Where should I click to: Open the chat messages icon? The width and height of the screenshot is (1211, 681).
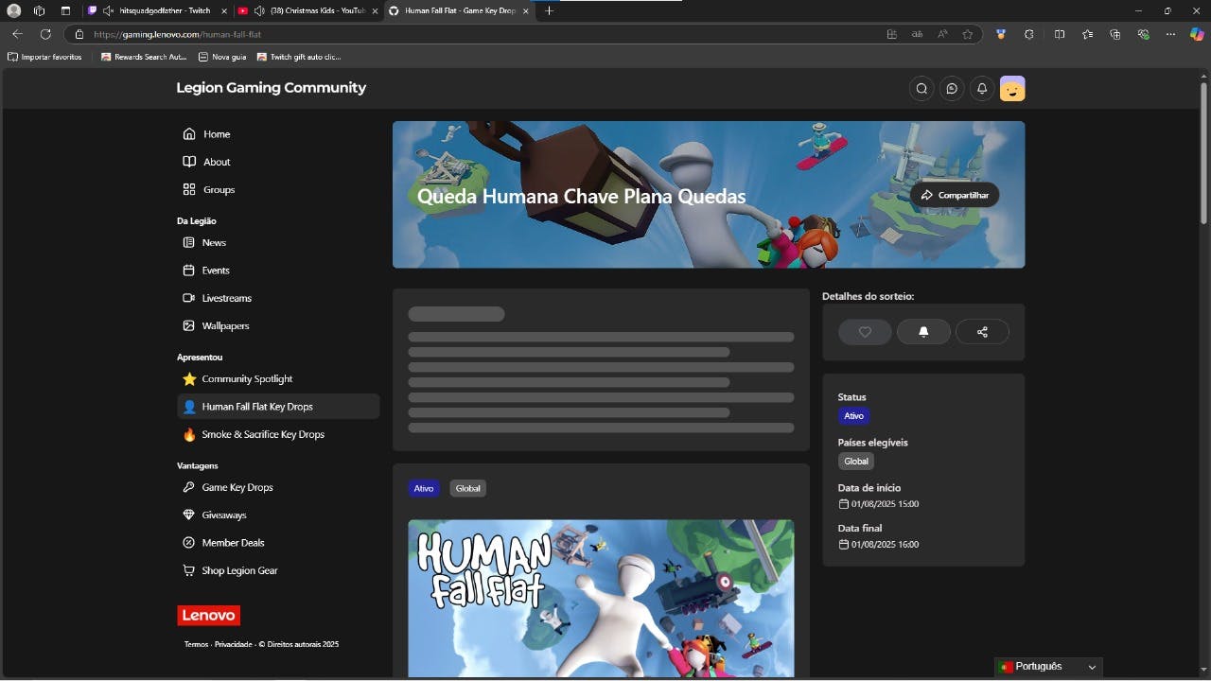coord(952,88)
